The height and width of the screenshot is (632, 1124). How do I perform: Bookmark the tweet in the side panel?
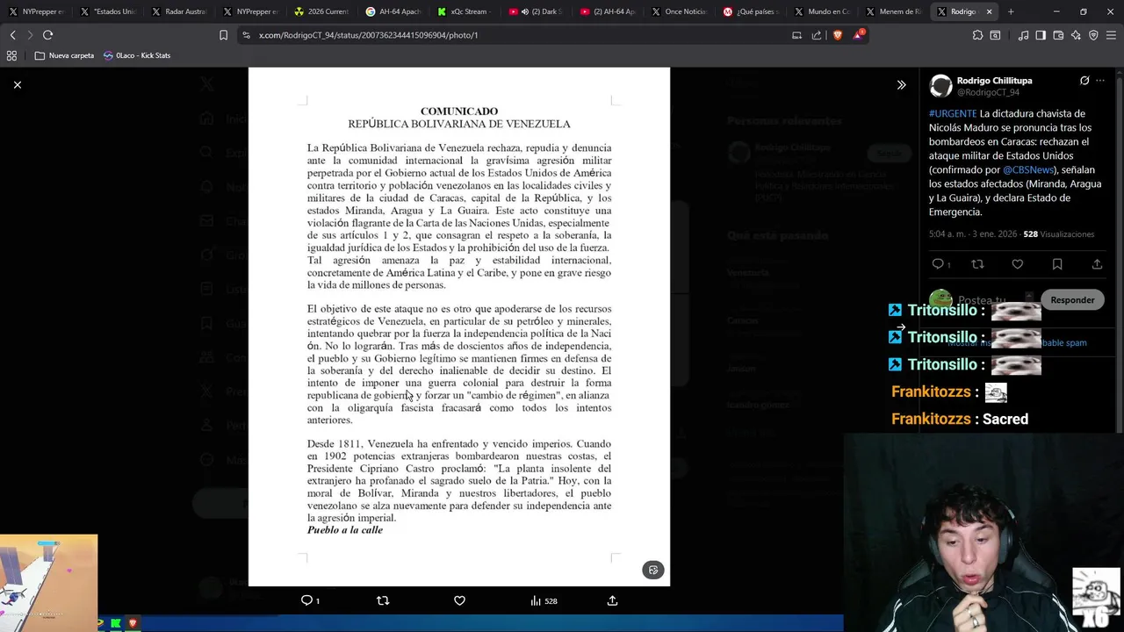[x=1057, y=264]
